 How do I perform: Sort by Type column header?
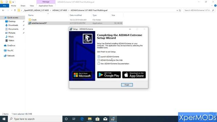tap(95, 15)
